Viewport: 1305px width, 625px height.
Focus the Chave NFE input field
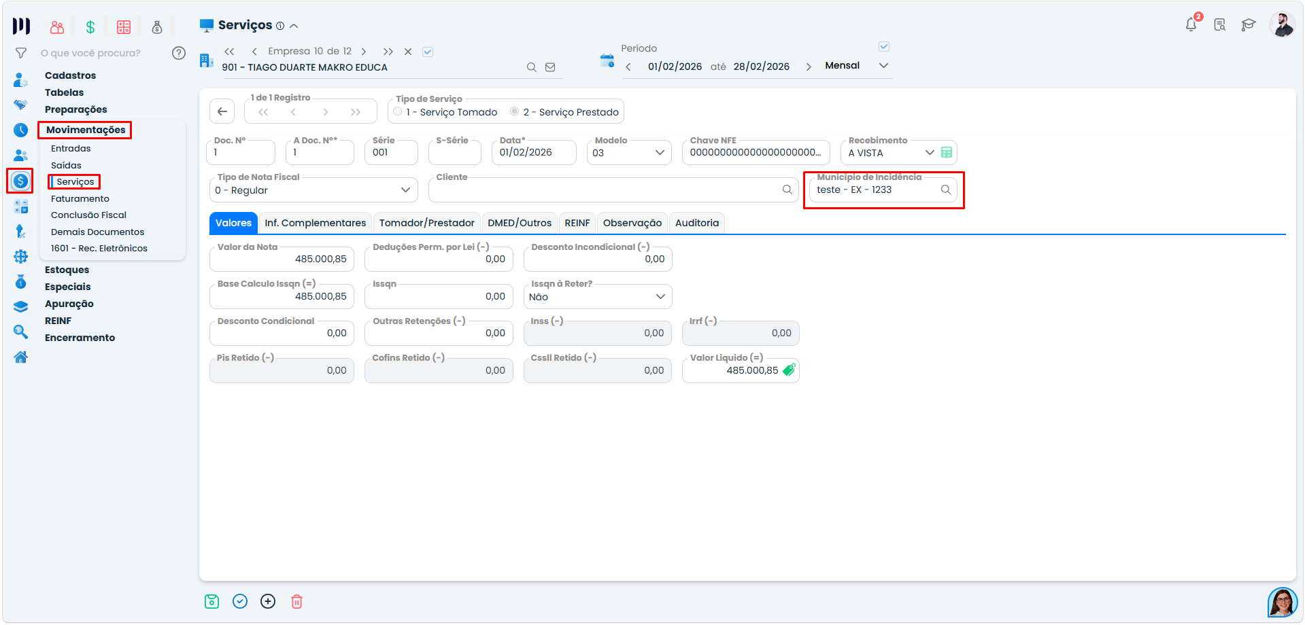[x=756, y=152]
